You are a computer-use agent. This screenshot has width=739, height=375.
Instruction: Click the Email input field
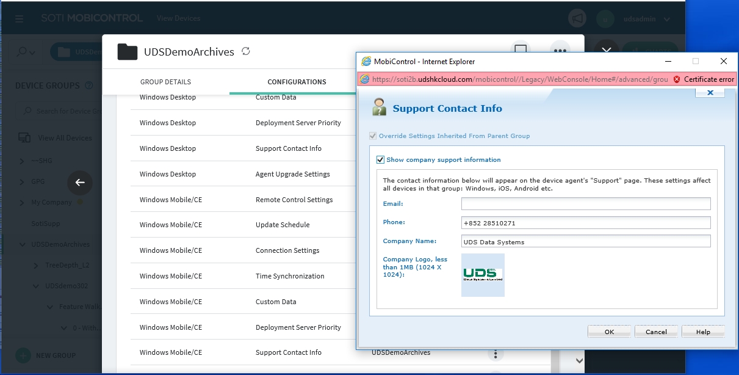coord(586,204)
